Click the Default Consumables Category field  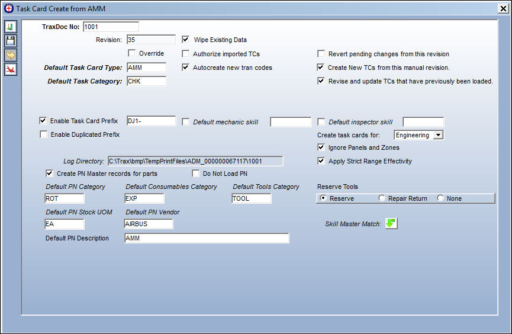[x=144, y=198]
